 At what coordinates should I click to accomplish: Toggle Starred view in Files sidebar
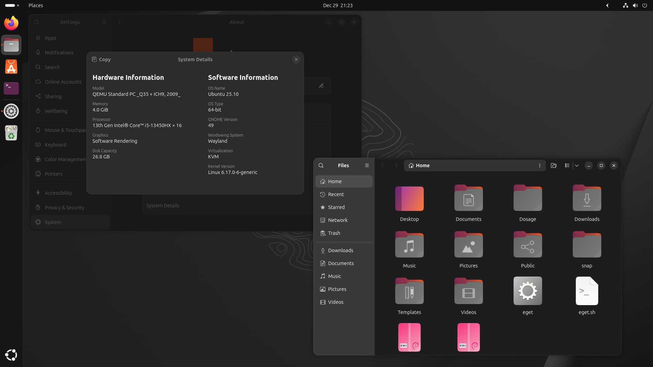pos(336,207)
